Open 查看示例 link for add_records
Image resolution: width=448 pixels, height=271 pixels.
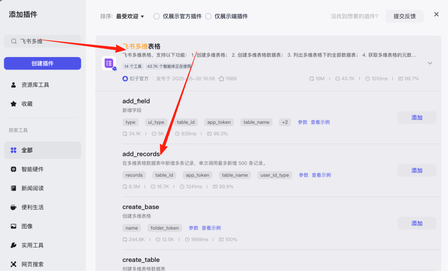click(321, 175)
